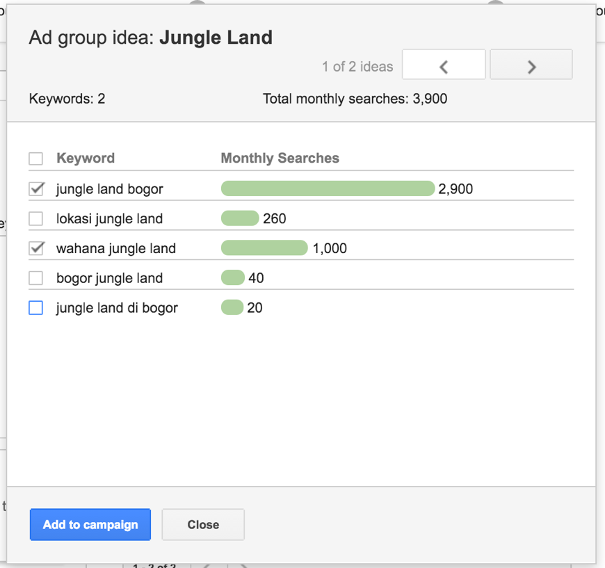
Task: Check the 'lokasi jungle land' keyword
Action: click(35, 218)
